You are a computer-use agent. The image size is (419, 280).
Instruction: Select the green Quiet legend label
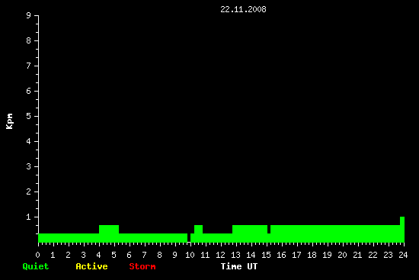(x=36, y=266)
